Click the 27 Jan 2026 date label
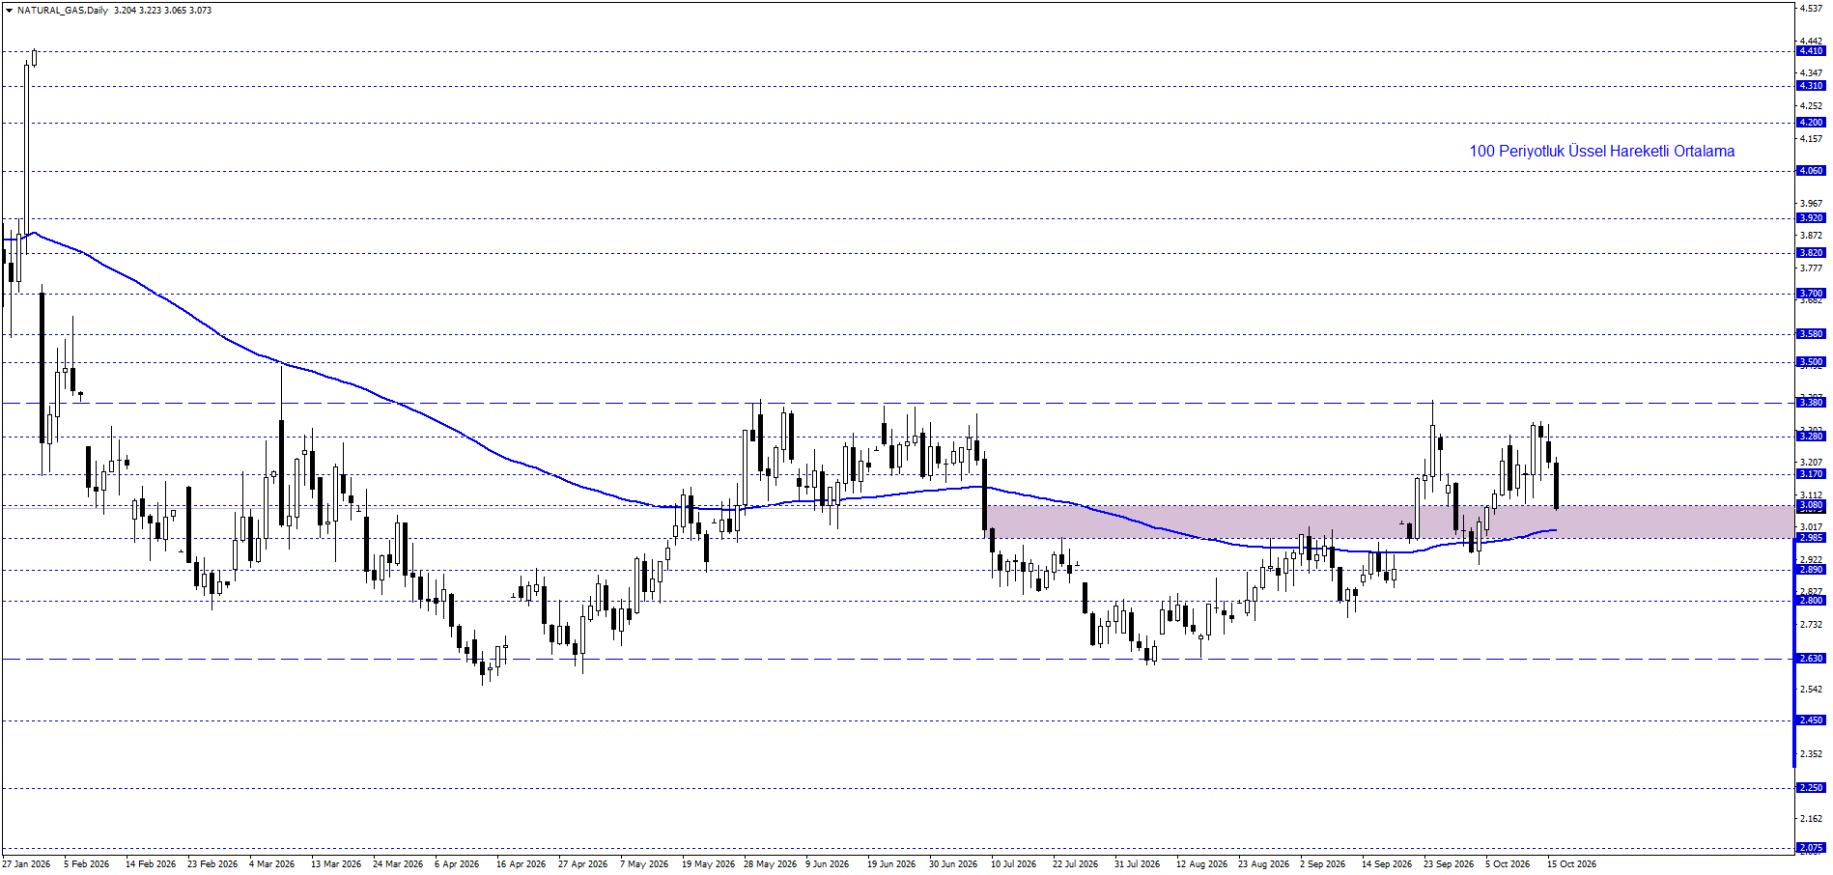Viewport: 1833px width, 875px height. pyautogui.click(x=26, y=864)
